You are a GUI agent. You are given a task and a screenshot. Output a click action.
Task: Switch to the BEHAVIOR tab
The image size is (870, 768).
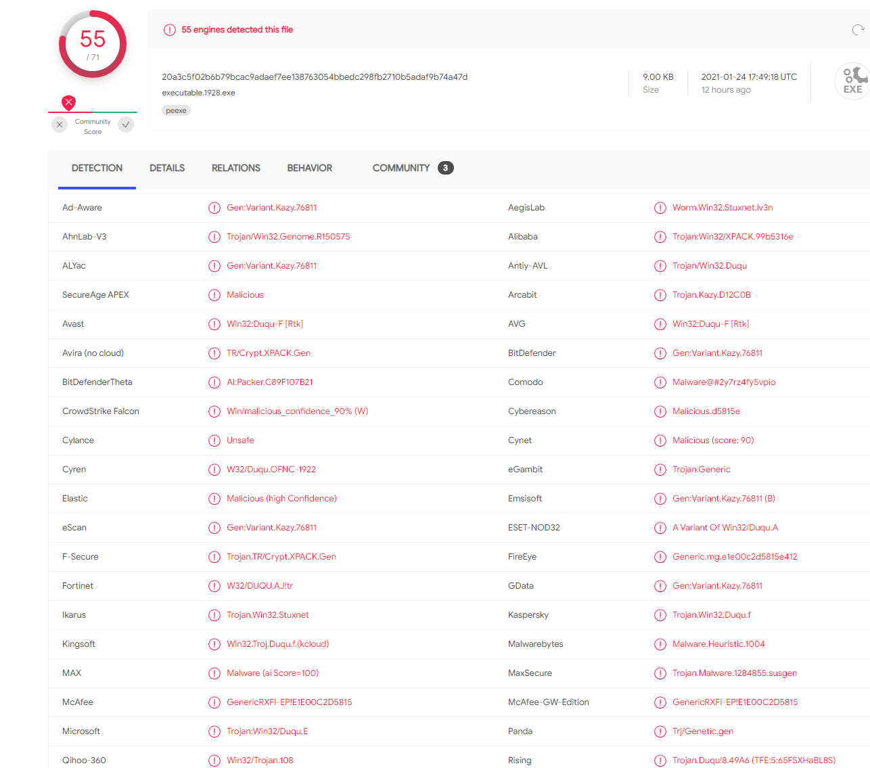(310, 168)
